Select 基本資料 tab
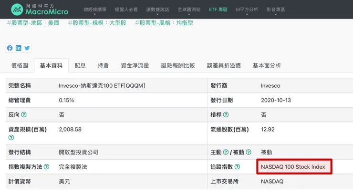353x194 pixels. (51, 65)
